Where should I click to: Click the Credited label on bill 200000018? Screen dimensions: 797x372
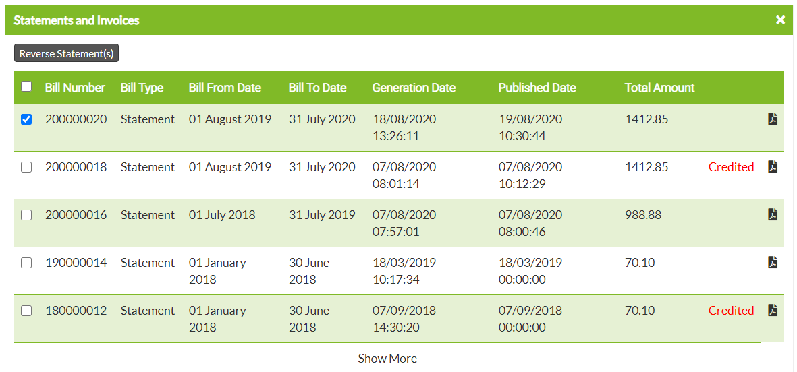coord(731,167)
